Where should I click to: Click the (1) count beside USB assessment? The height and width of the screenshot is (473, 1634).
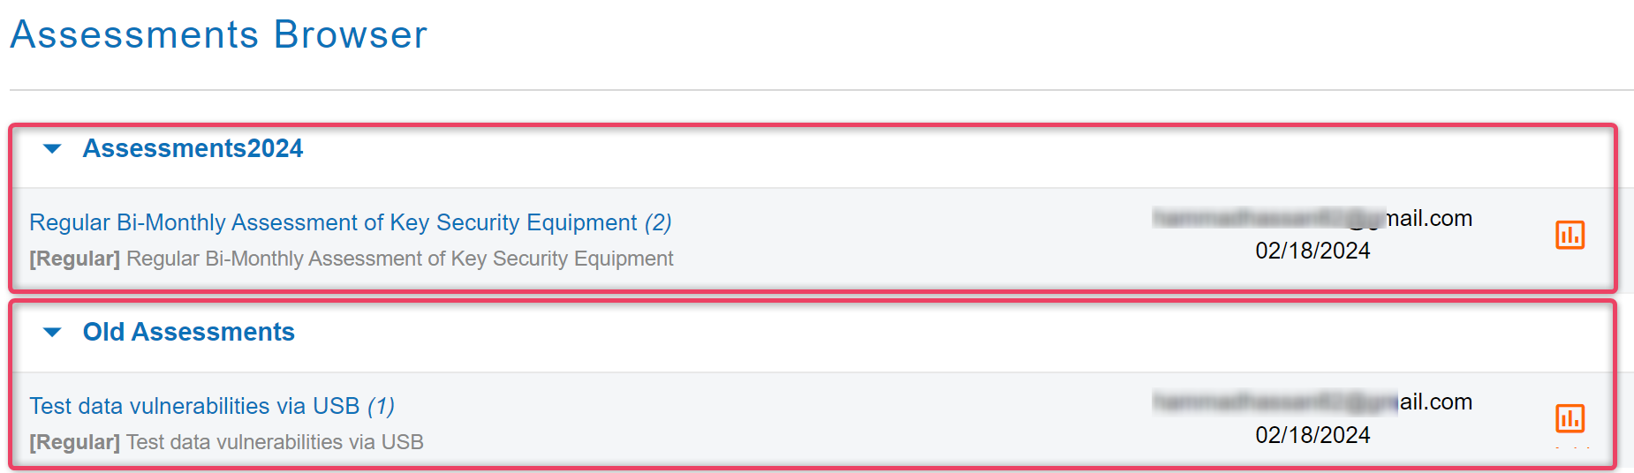click(381, 406)
